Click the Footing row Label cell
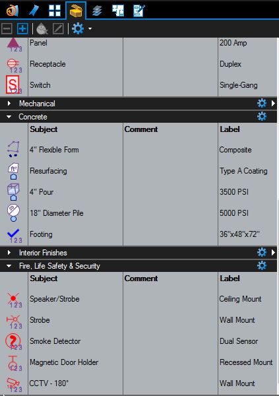Image resolution: width=279 pixels, height=396 pixels. pyautogui.click(x=247, y=234)
